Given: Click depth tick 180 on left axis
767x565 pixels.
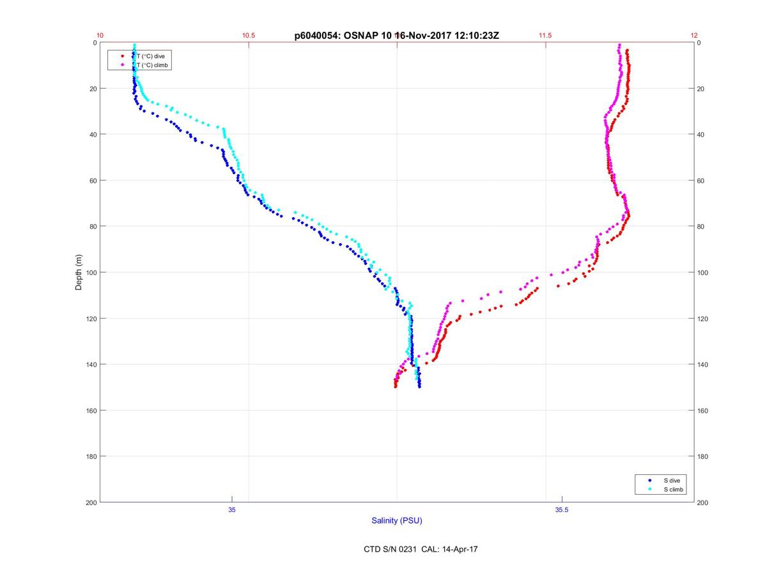Looking at the screenshot, I should [x=91, y=456].
